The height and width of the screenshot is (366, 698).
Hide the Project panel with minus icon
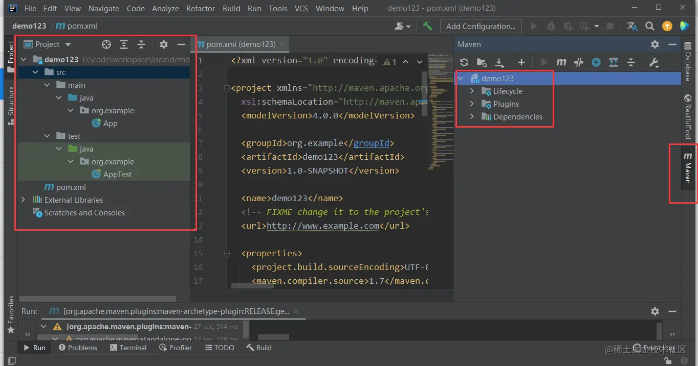181,44
